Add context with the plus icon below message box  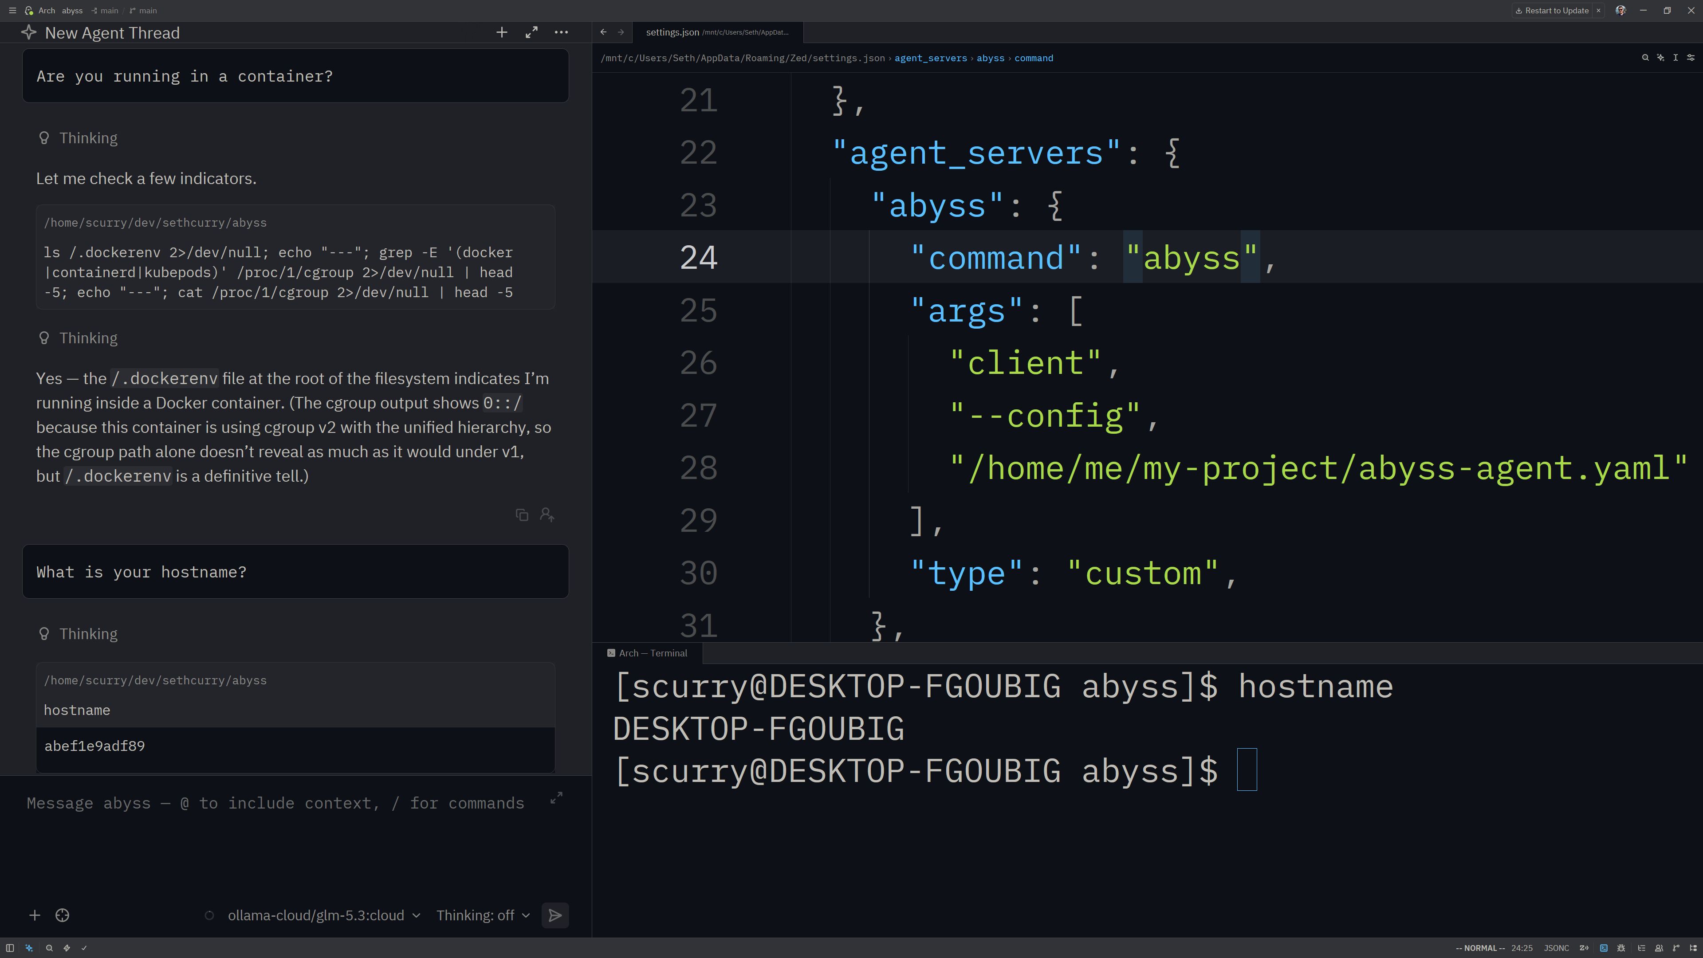click(x=35, y=915)
